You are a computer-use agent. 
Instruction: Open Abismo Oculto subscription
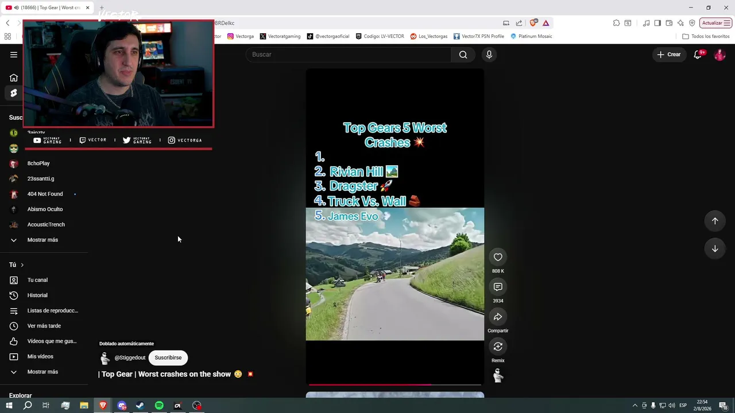44,209
